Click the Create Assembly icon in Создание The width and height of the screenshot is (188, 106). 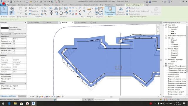97,9
